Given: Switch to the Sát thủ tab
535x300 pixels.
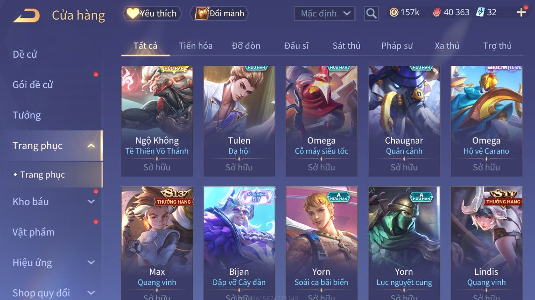Looking at the screenshot, I should click(346, 46).
